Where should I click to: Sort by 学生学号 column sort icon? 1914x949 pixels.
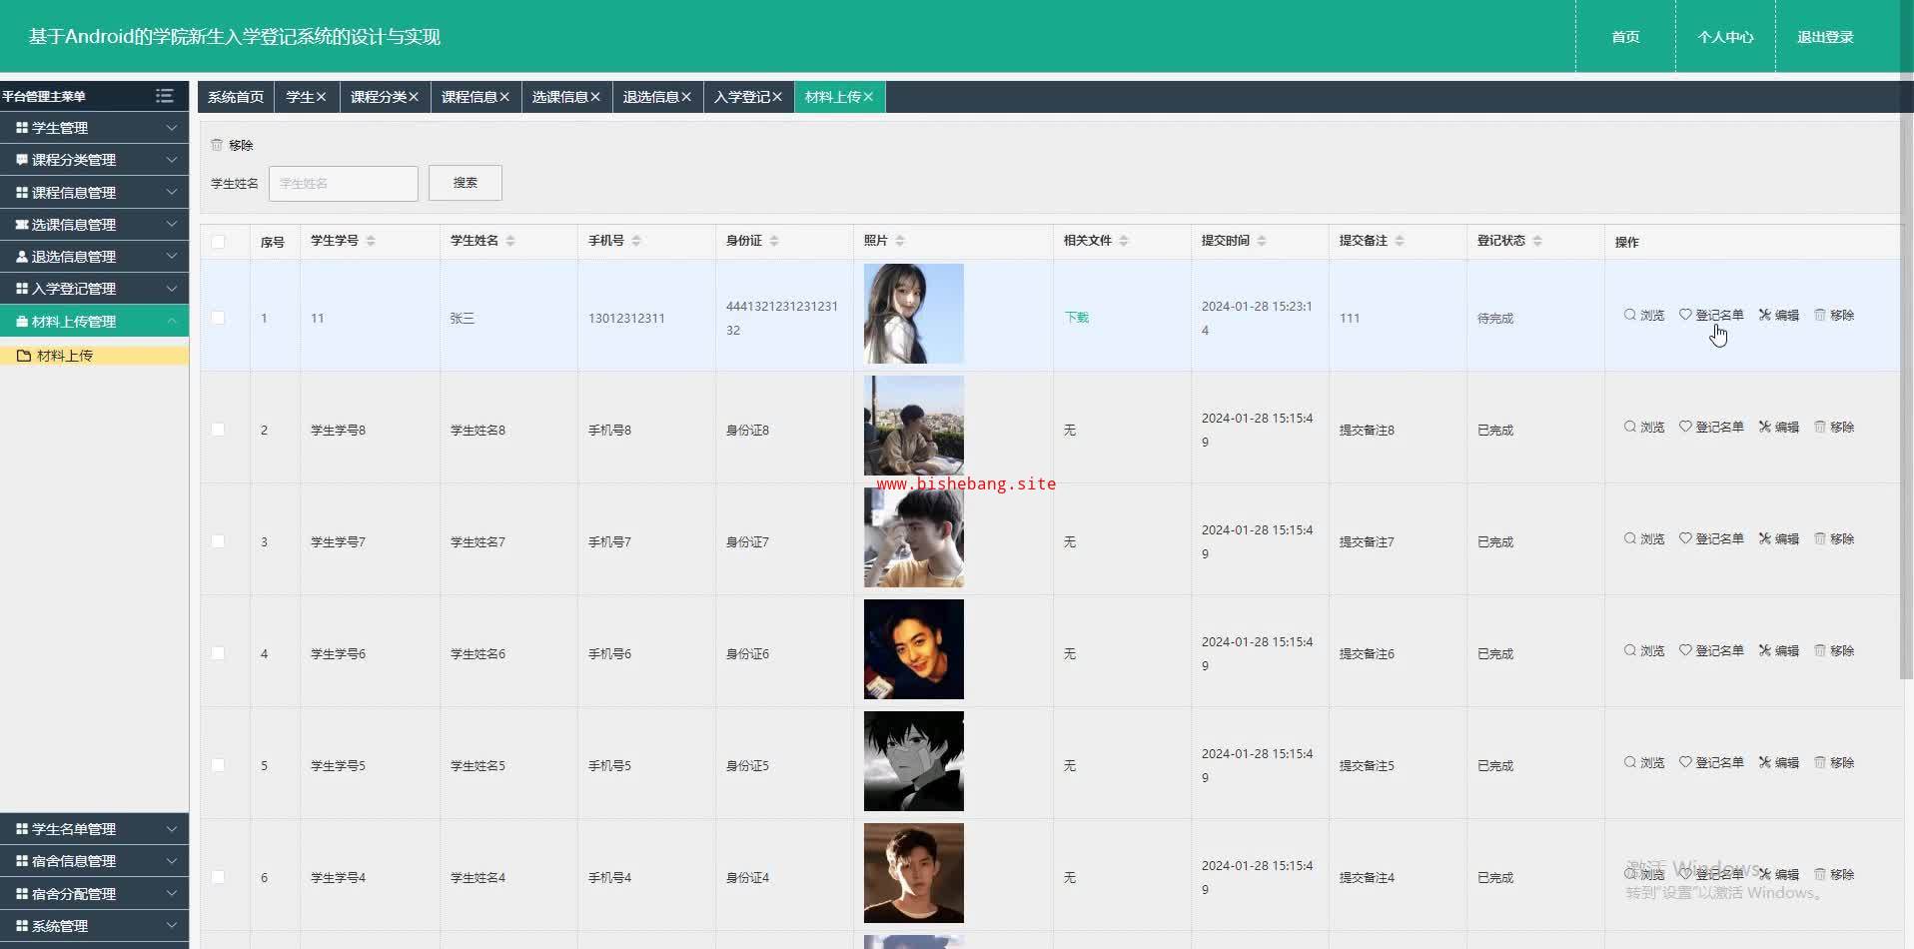(x=371, y=241)
